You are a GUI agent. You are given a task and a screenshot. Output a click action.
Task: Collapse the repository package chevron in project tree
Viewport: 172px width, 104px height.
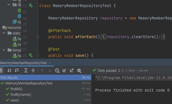point(9,5)
